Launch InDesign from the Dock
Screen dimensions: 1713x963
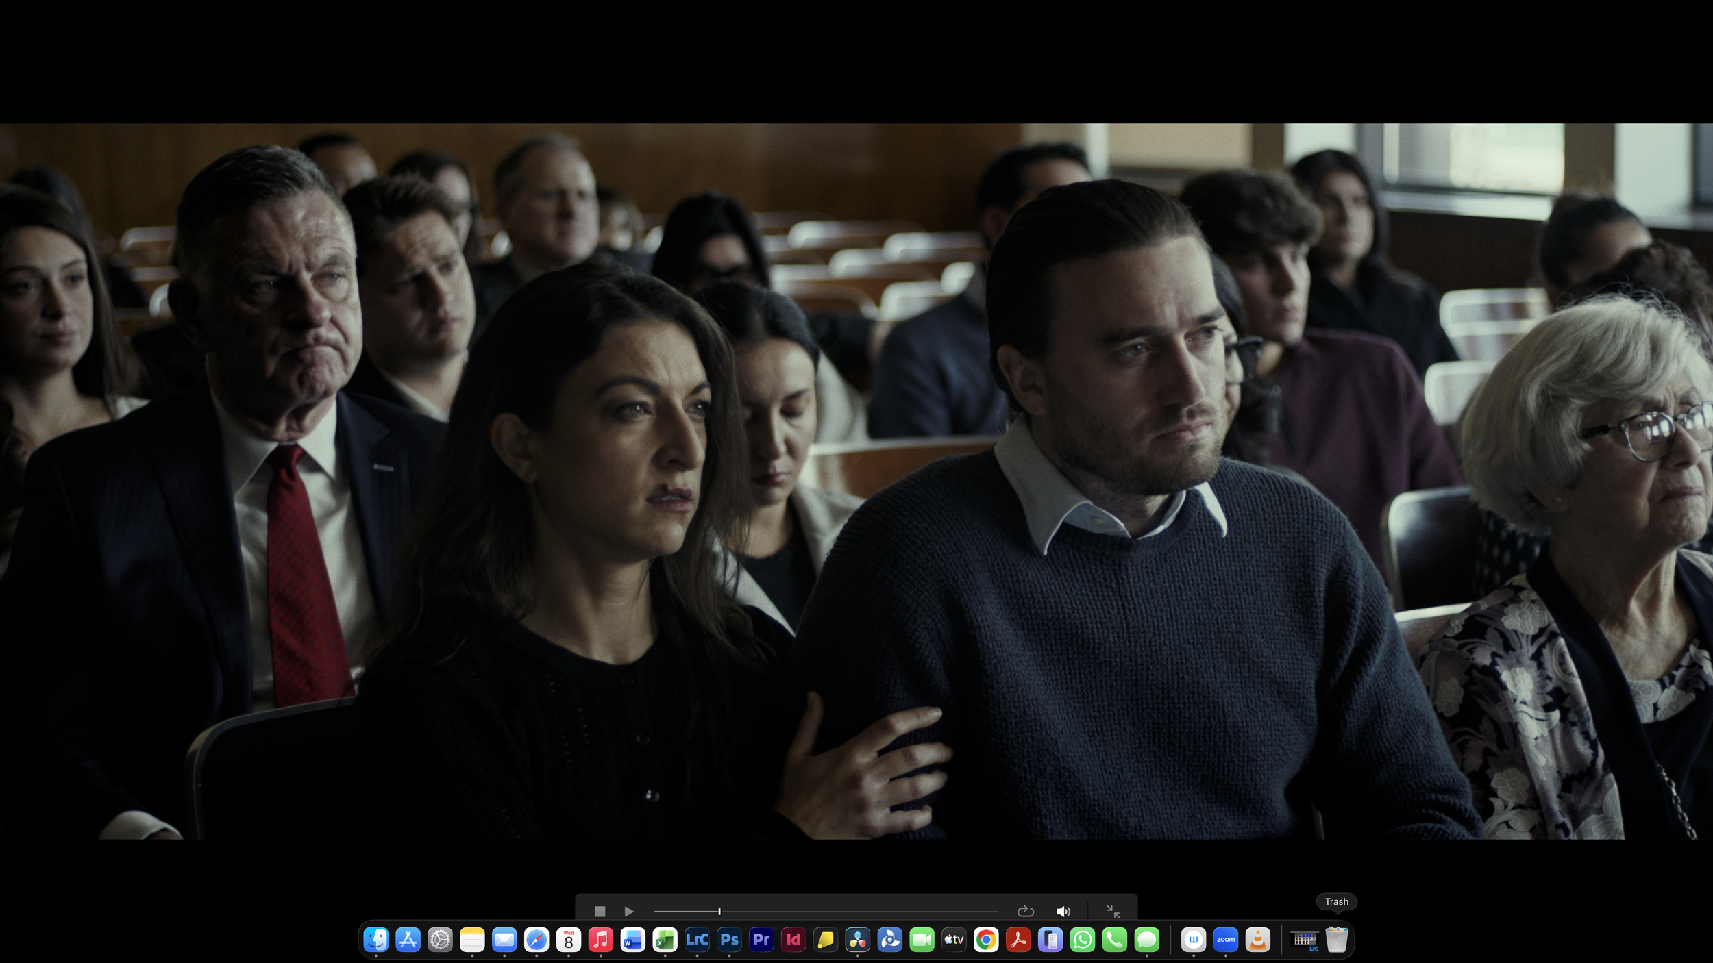point(793,940)
